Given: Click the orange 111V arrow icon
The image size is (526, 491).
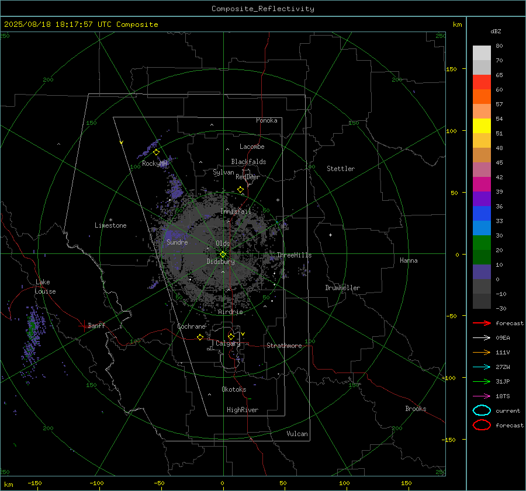Looking at the screenshot, I should point(482,352).
